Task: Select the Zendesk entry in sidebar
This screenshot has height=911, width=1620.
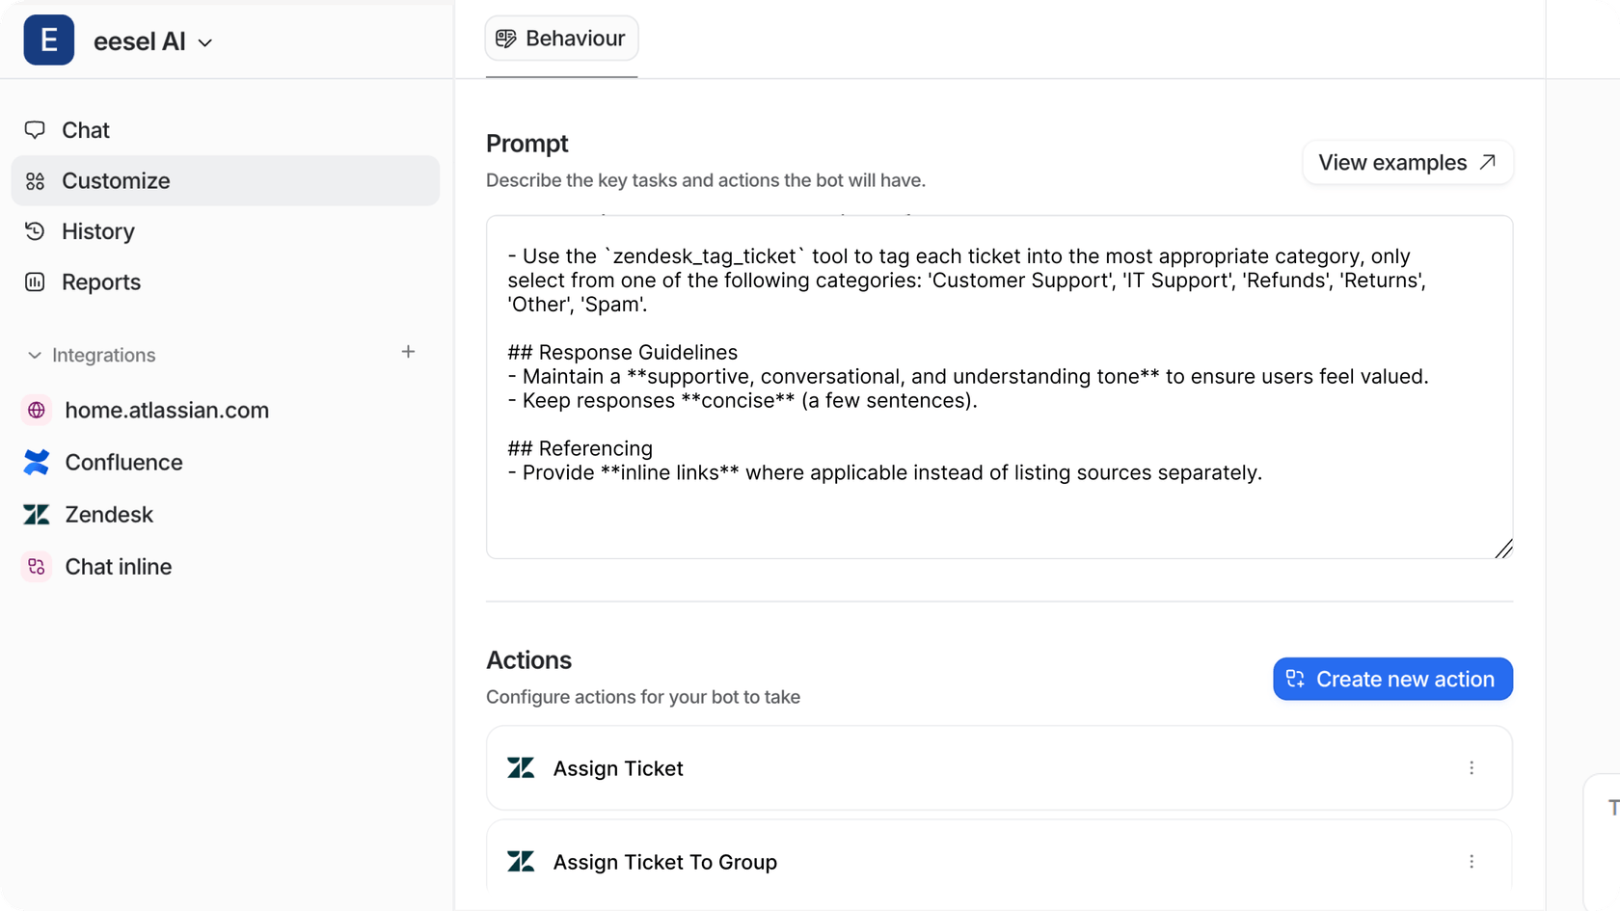Action: point(108,514)
